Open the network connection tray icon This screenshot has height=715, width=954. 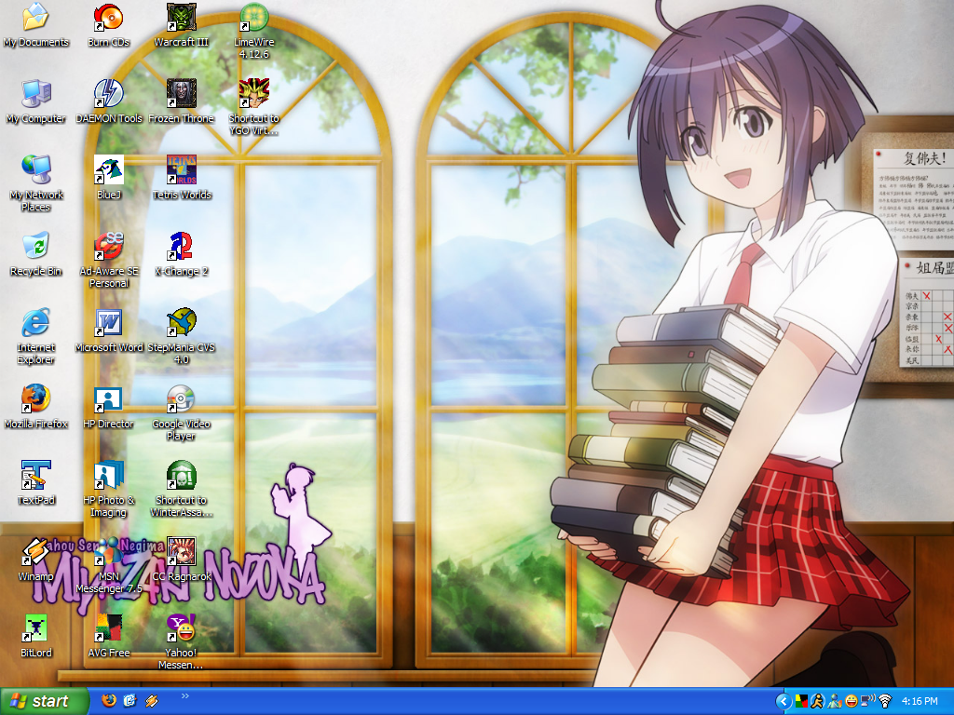[x=868, y=702]
